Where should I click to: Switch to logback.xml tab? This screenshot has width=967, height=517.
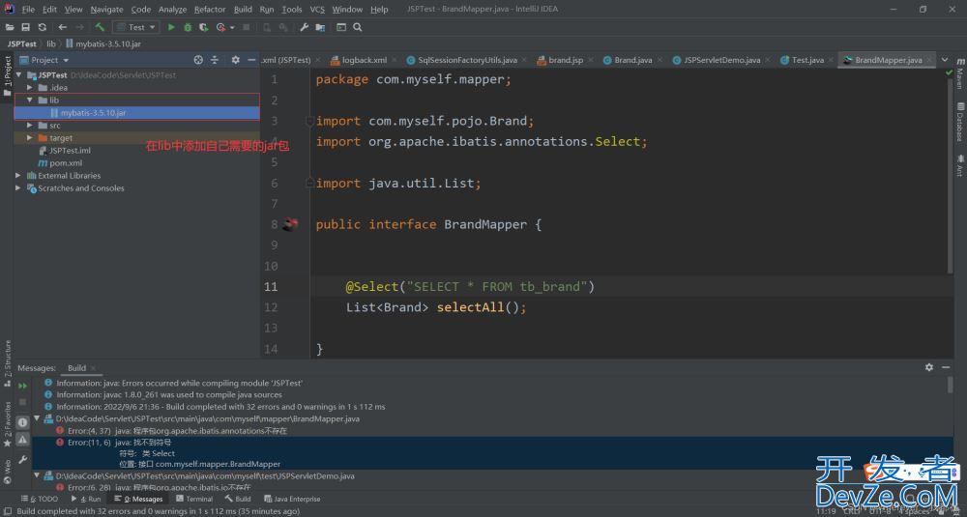(365, 60)
